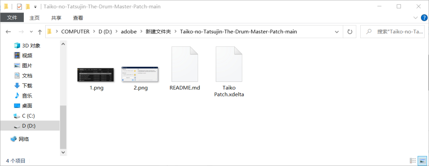Open Customize Quick Access Toolbar dropdown
This screenshot has width=429, height=166.
coord(35,7)
